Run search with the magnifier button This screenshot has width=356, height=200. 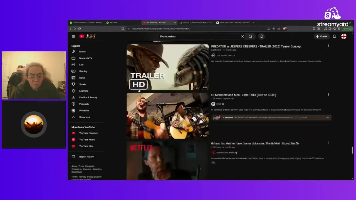click(250, 36)
